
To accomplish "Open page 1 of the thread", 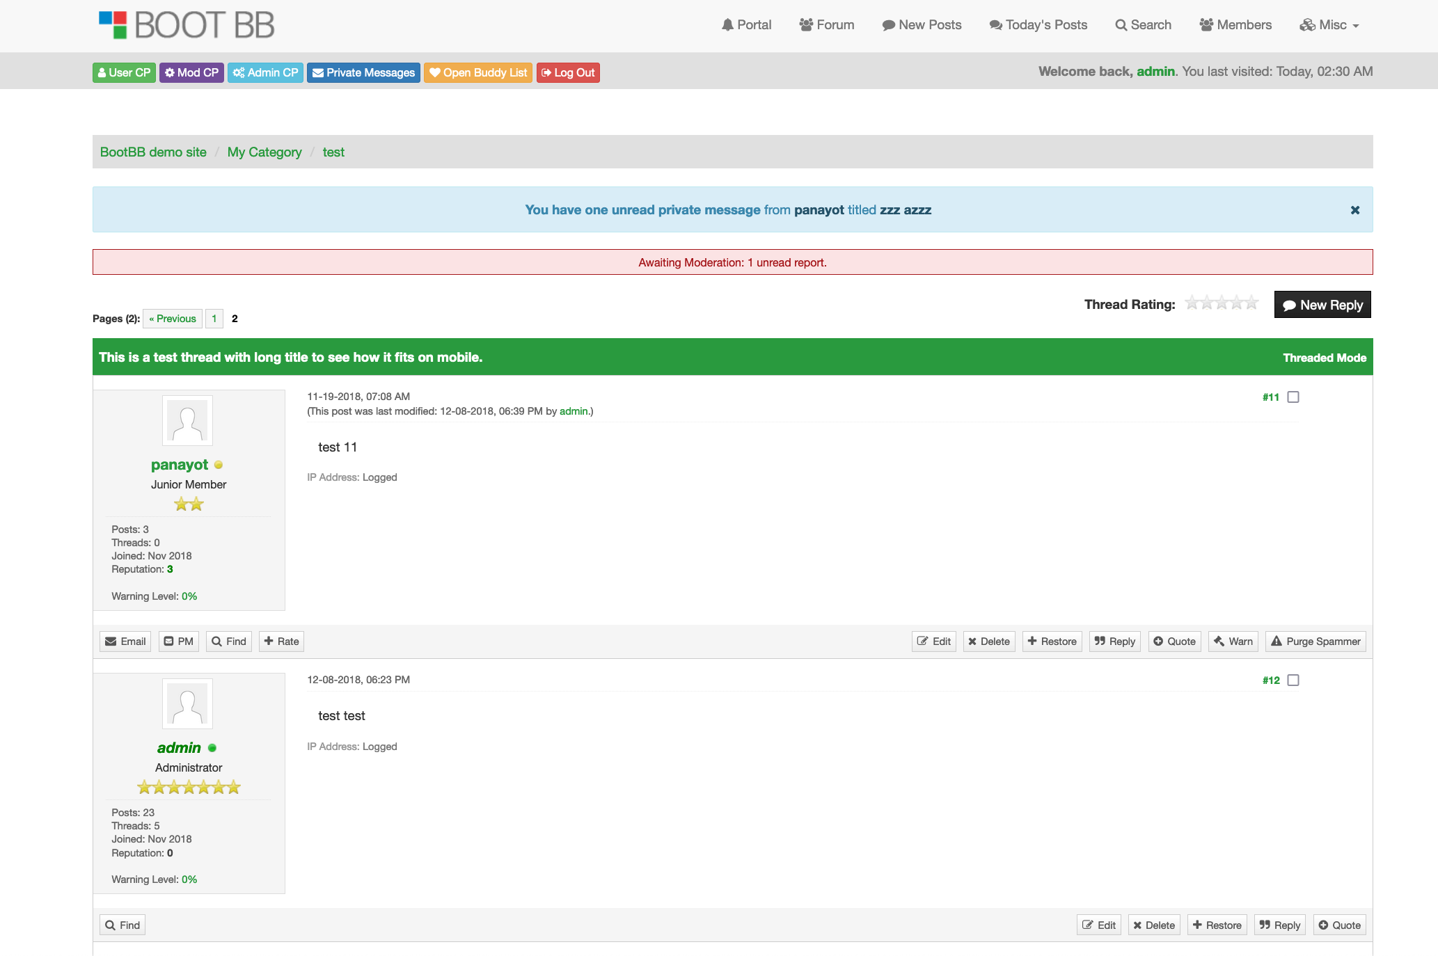I will [x=214, y=319].
